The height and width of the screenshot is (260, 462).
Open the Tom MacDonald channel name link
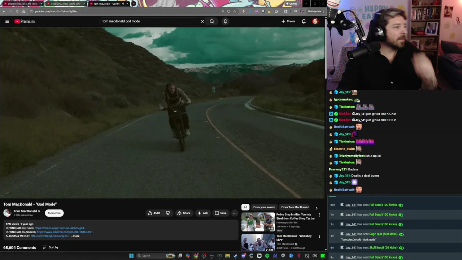25,211
